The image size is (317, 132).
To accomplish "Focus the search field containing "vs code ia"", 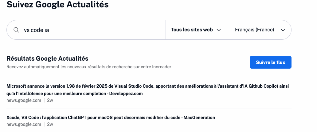I will (x=92, y=30).
